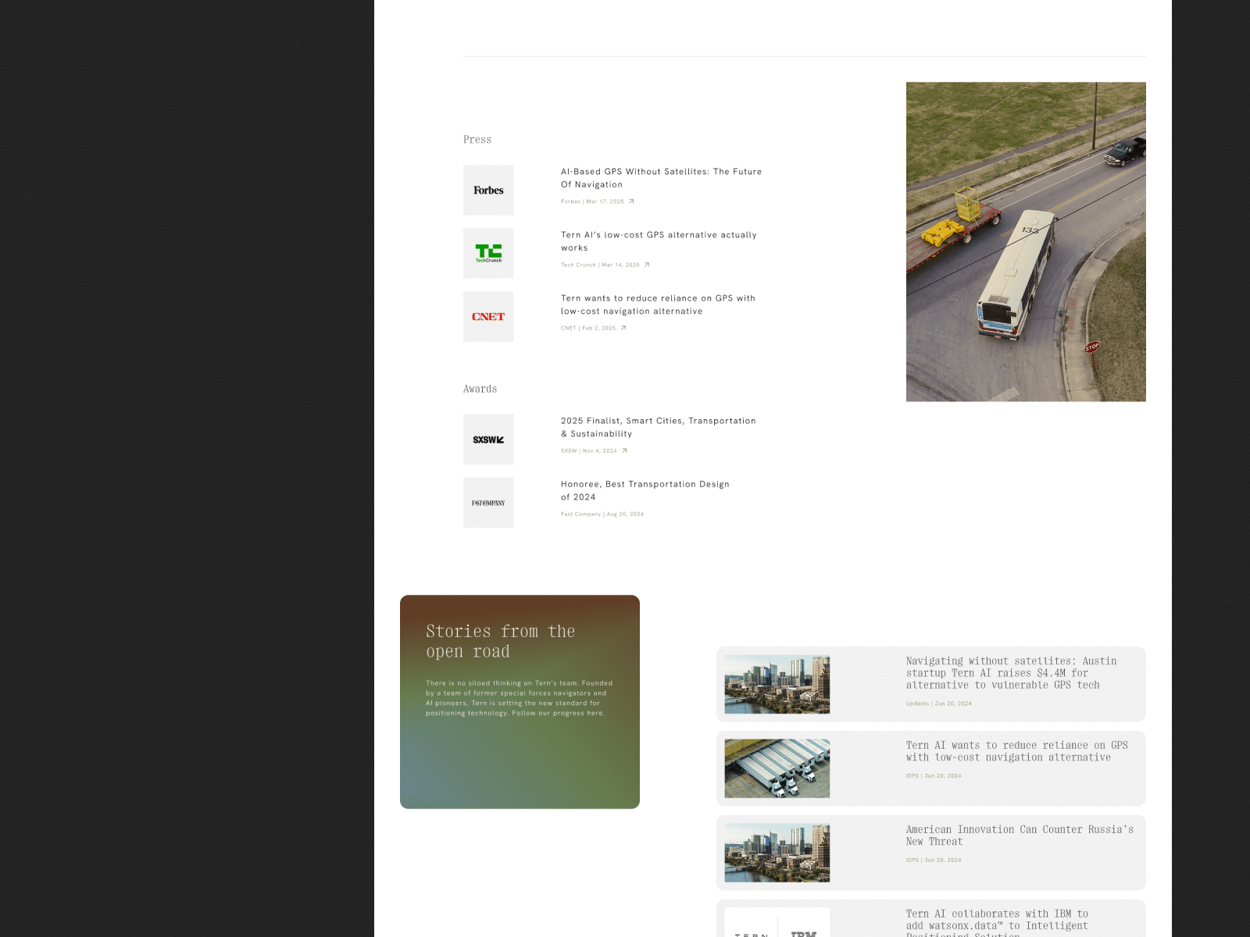Viewport: 1250px width, 937px height.
Task: Click 'SXSW | Nov 4, 2024' byline
Action: click(x=589, y=451)
